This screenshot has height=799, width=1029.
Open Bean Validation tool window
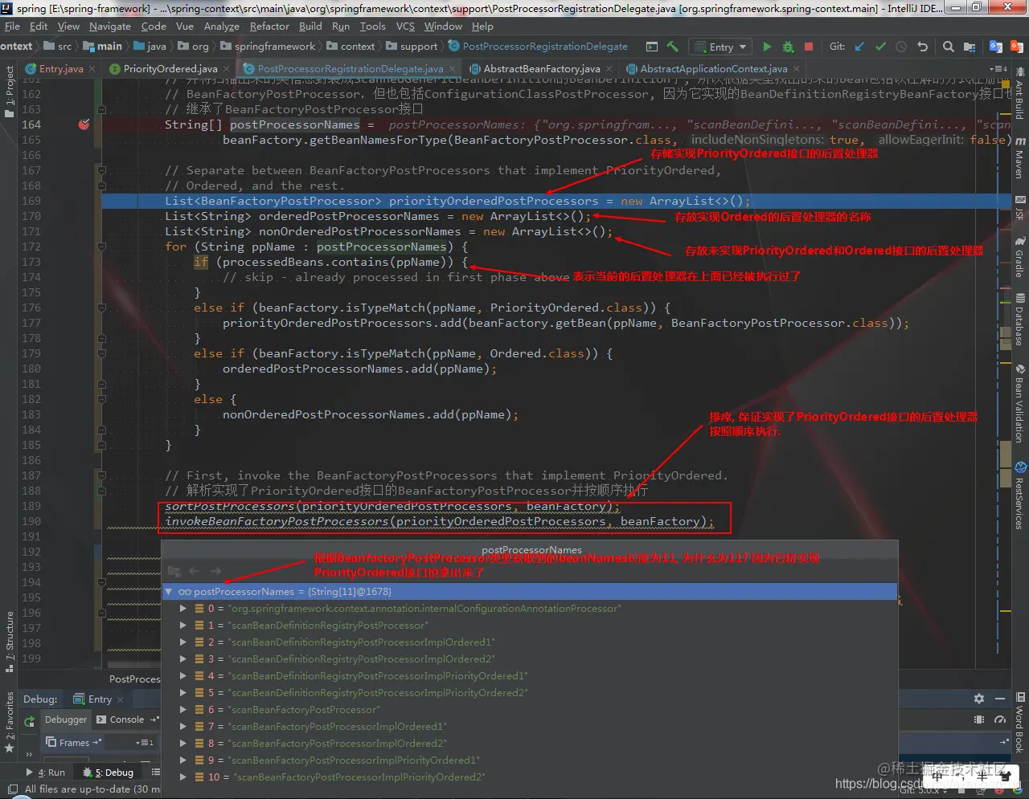[x=1019, y=404]
